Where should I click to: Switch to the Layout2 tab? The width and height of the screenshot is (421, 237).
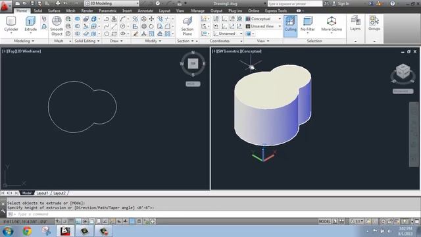[x=60, y=193]
